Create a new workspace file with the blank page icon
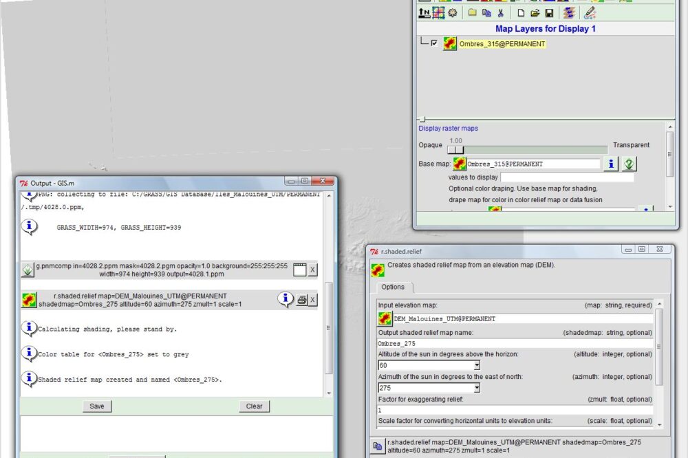The height and width of the screenshot is (458, 688). click(521, 13)
